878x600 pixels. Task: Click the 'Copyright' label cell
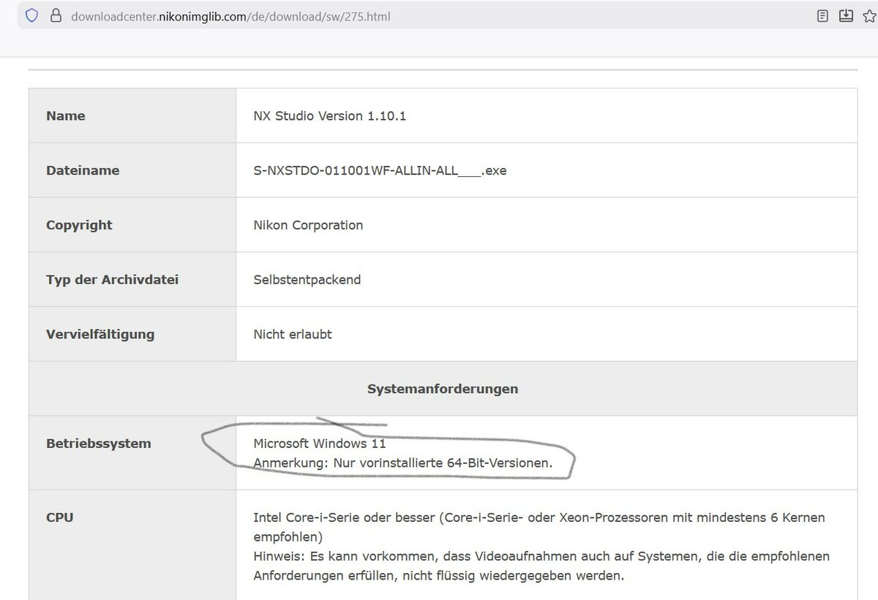(132, 225)
